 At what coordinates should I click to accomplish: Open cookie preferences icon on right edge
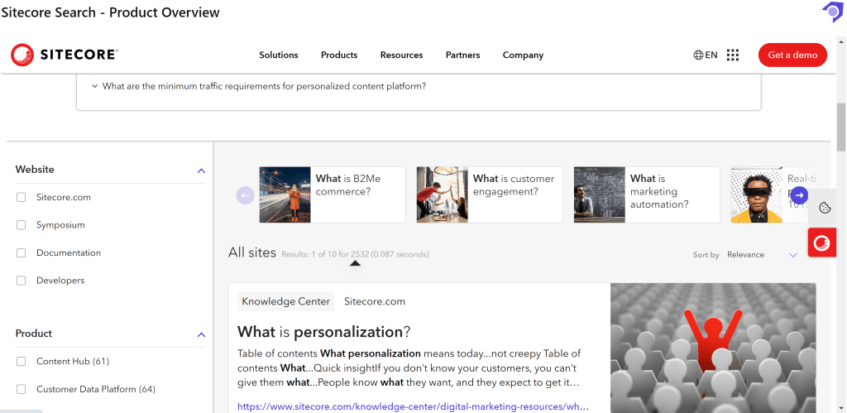click(825, 208)
